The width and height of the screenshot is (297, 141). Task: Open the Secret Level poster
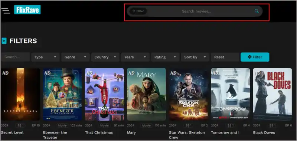(20, 94)
